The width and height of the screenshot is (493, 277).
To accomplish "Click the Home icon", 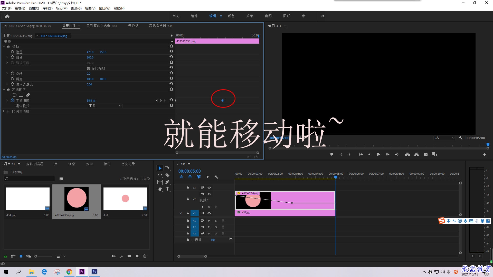I will [x=7, y=16].
